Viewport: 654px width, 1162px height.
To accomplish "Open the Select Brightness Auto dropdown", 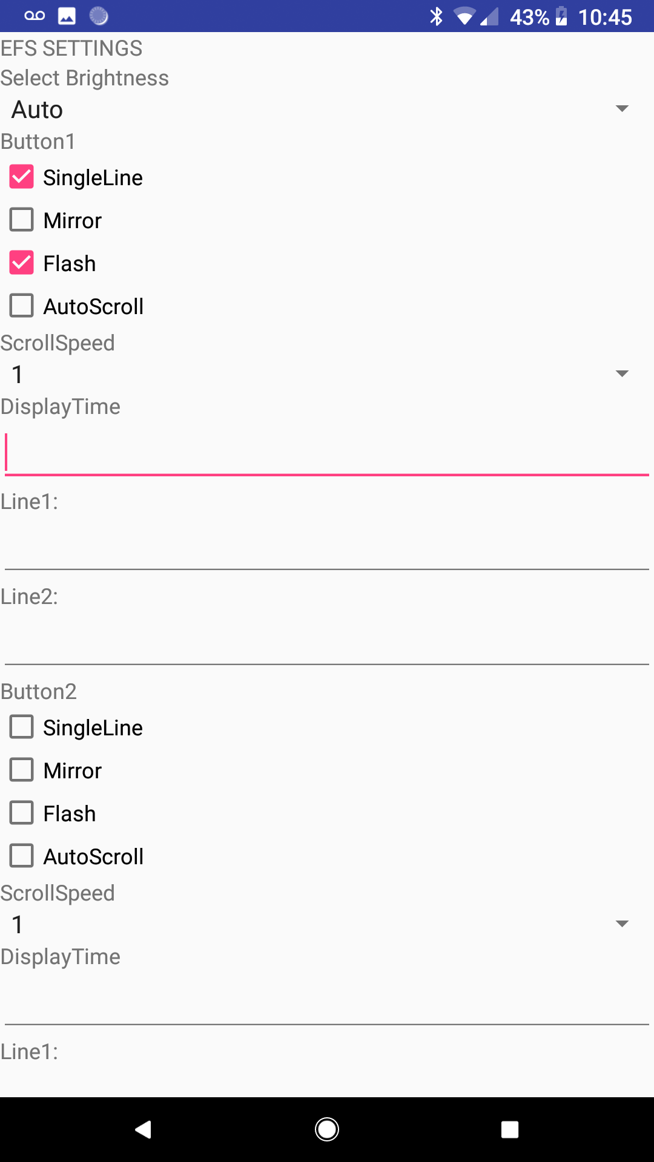I will coord(321,110).
